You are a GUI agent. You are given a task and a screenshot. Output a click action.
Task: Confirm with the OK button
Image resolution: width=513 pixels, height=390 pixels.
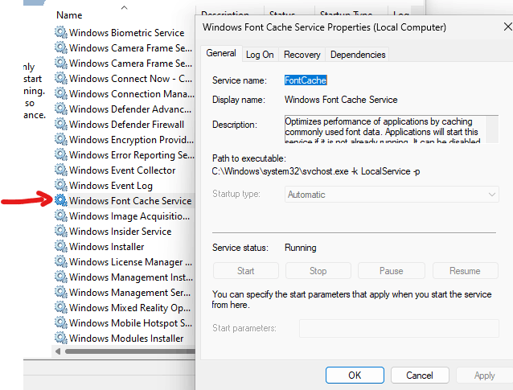coord(355,375)
